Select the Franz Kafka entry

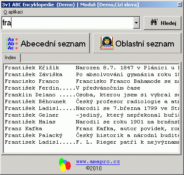pos(92,129)
